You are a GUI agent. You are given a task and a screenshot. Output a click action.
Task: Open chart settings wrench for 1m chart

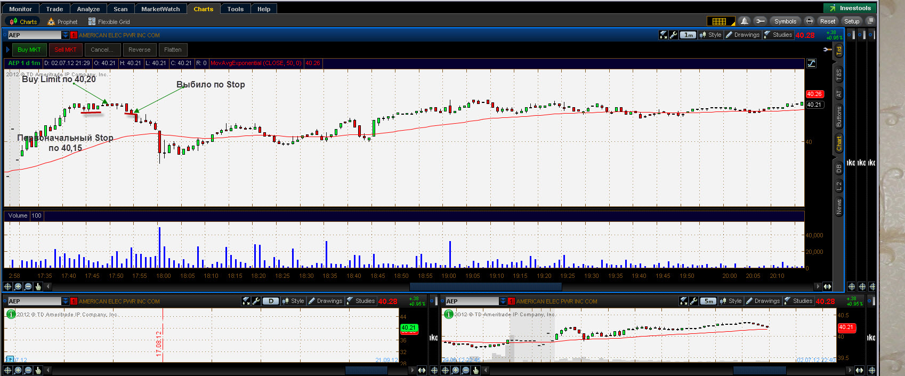click(674, 35)
